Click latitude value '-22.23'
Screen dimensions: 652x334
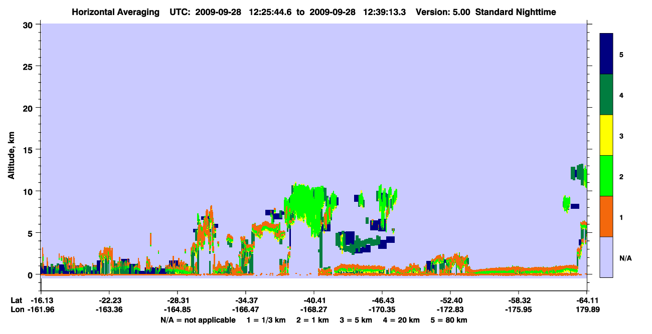pos(109,300)
